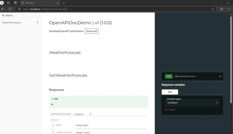Image resolution: width=233 pixels, height=134 pixels.
Task: Minimize the browser window
Action: pos(220,3)
